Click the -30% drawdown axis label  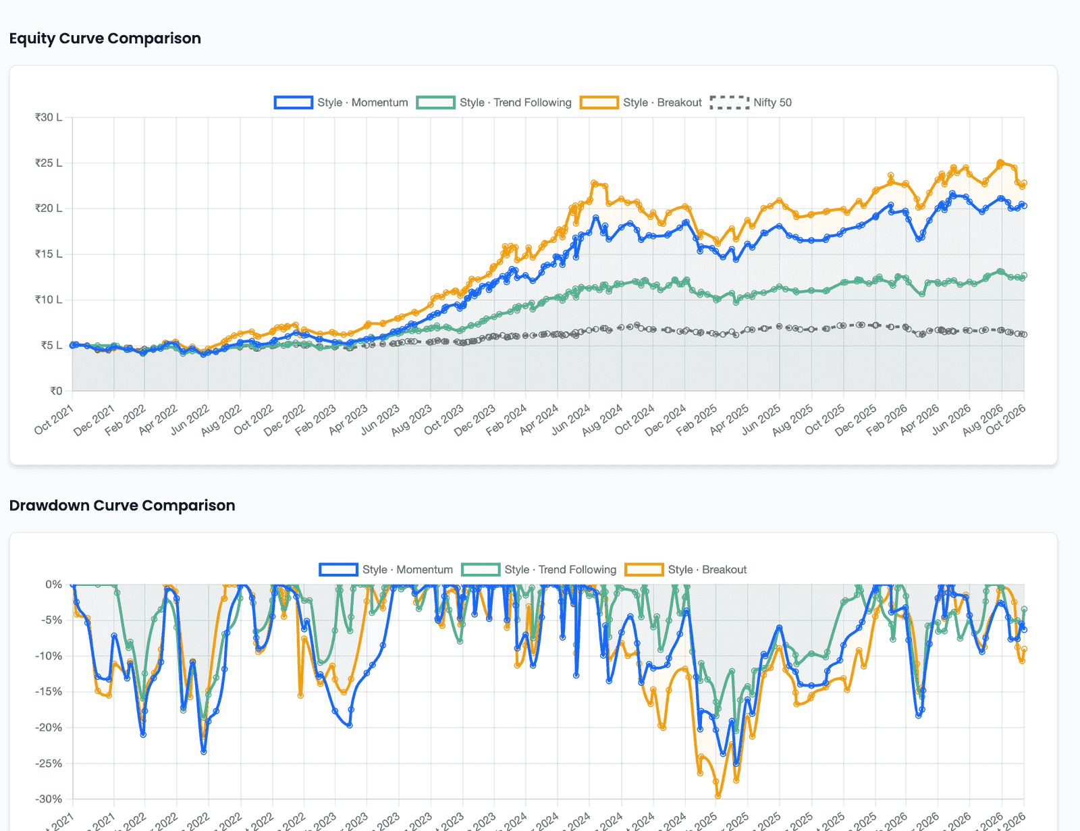[x=49, y=799]
